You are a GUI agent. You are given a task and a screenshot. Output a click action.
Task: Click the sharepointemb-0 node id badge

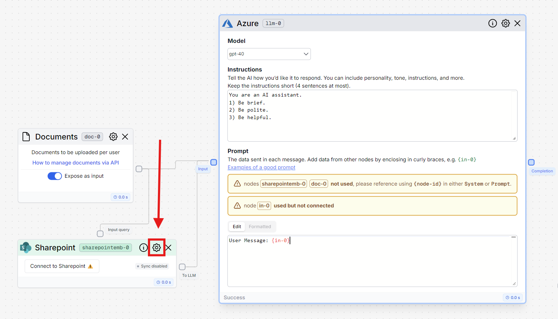click(106, 247)
